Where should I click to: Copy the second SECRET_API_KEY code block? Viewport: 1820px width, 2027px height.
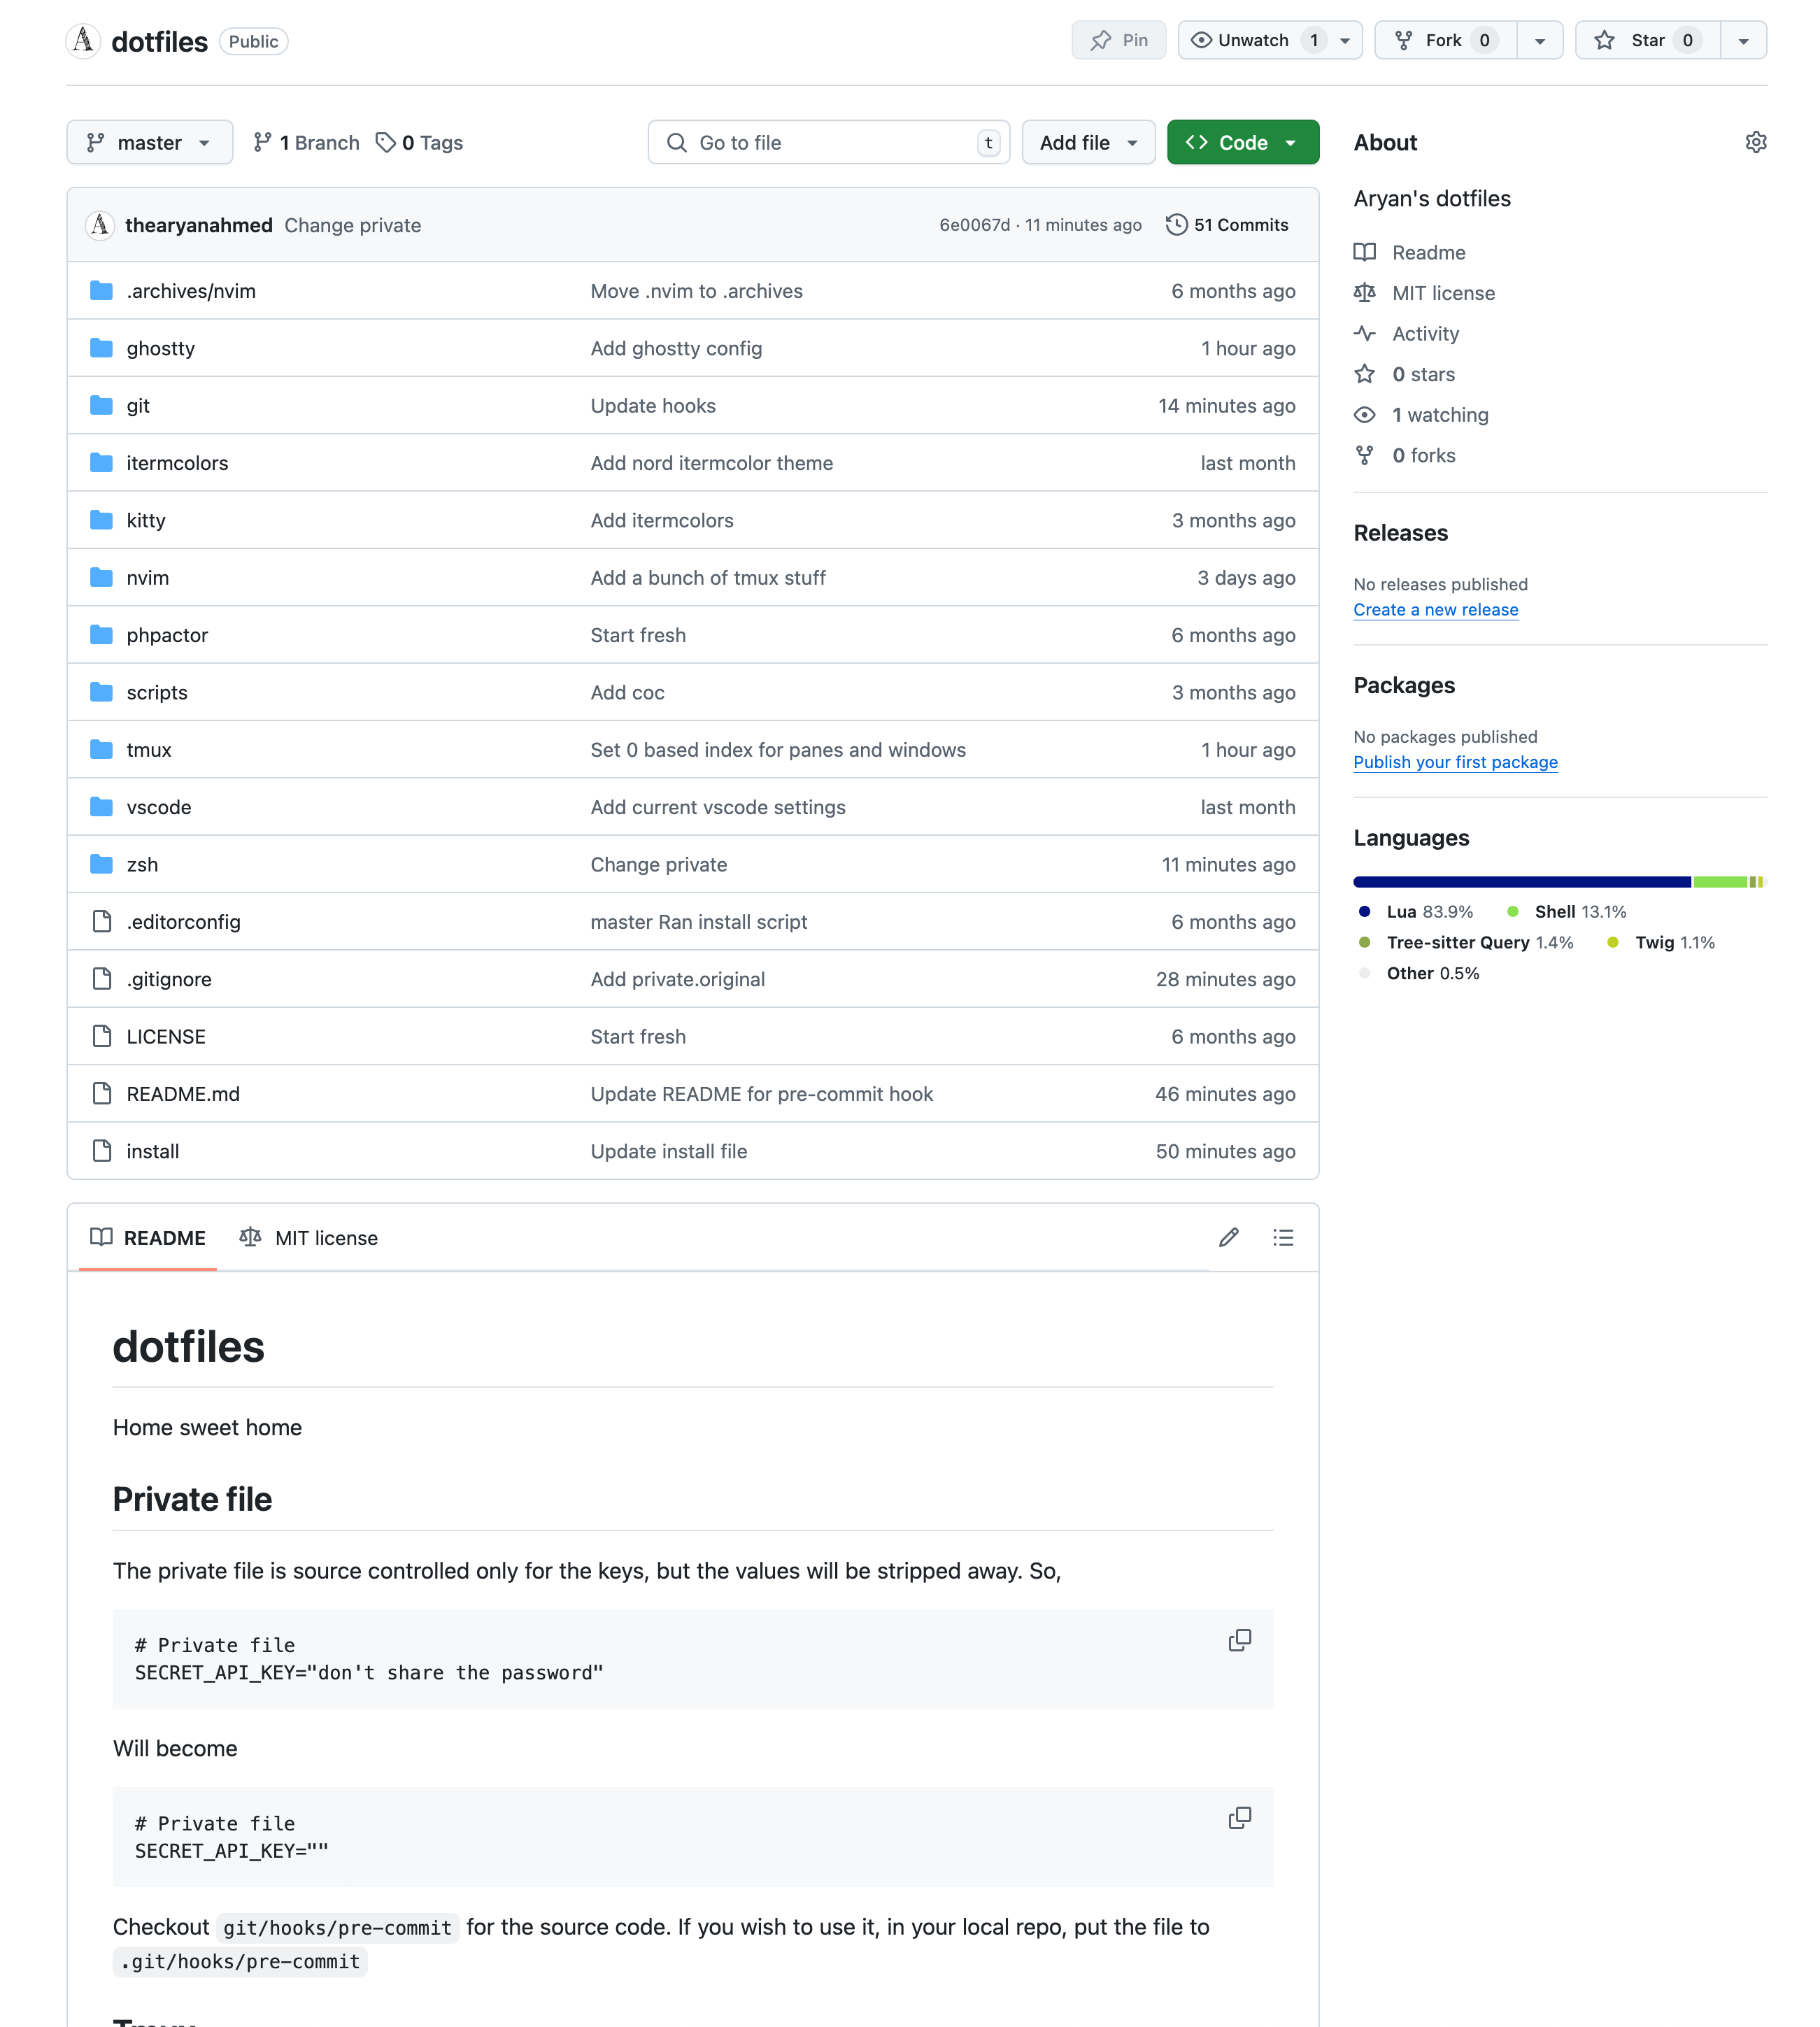[x=1239, y=1818]
